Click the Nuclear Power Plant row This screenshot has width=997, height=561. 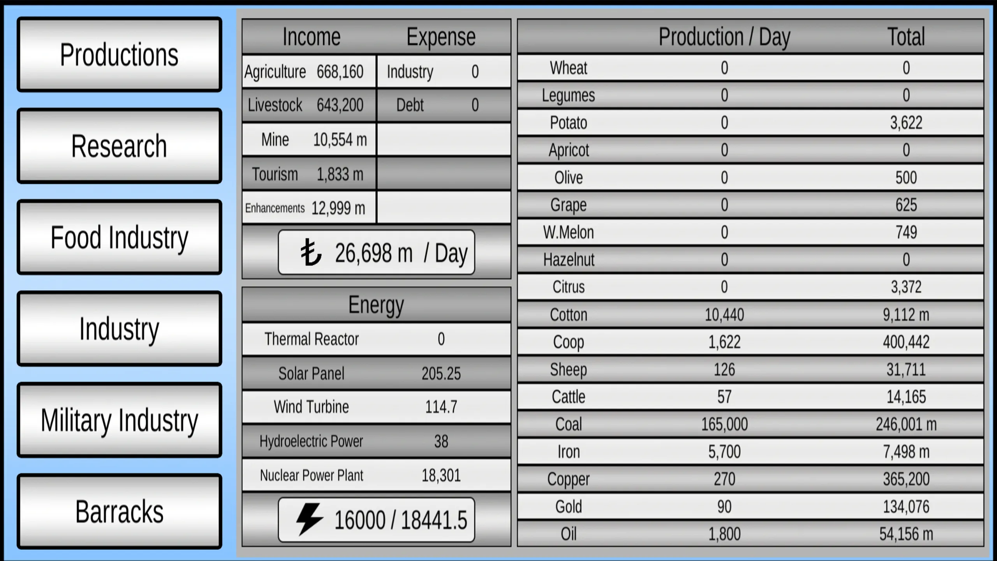pos(376,475)
